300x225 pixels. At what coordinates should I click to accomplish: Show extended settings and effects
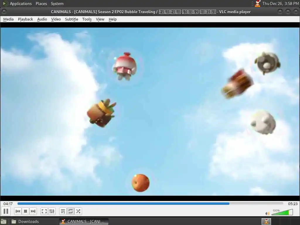[x=52, y=211]
